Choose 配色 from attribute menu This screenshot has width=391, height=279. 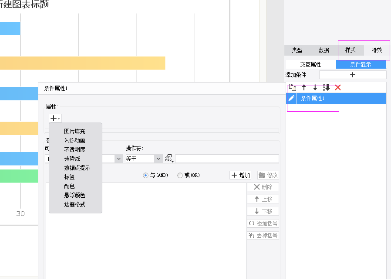coord(69,186)
